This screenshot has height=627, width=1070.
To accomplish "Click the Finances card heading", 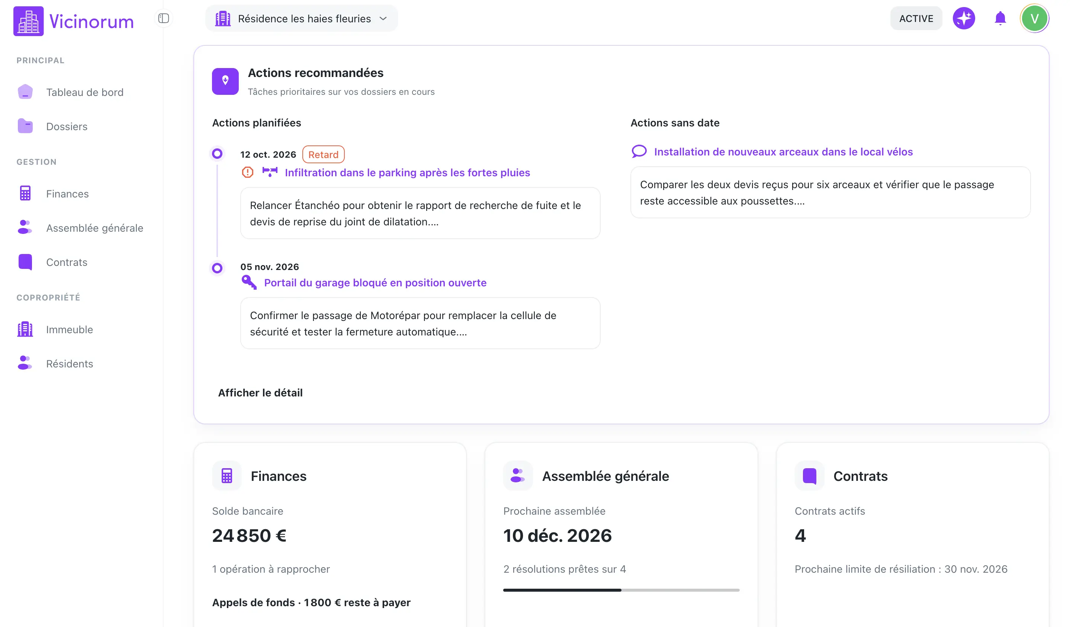I will (279, 476).
